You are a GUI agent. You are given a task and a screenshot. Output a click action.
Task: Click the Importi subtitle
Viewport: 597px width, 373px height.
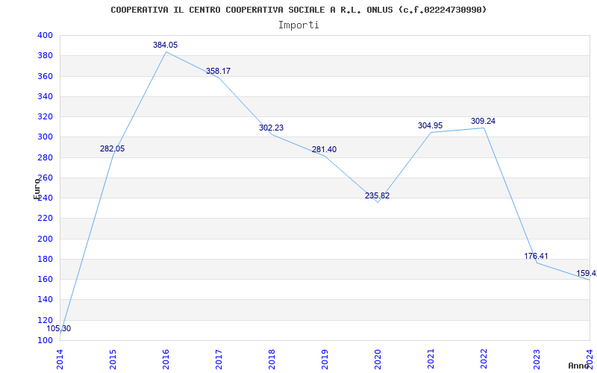coord(298,25)
